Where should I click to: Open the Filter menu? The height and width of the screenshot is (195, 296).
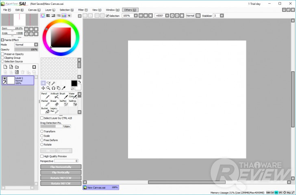tap(83, 10)
